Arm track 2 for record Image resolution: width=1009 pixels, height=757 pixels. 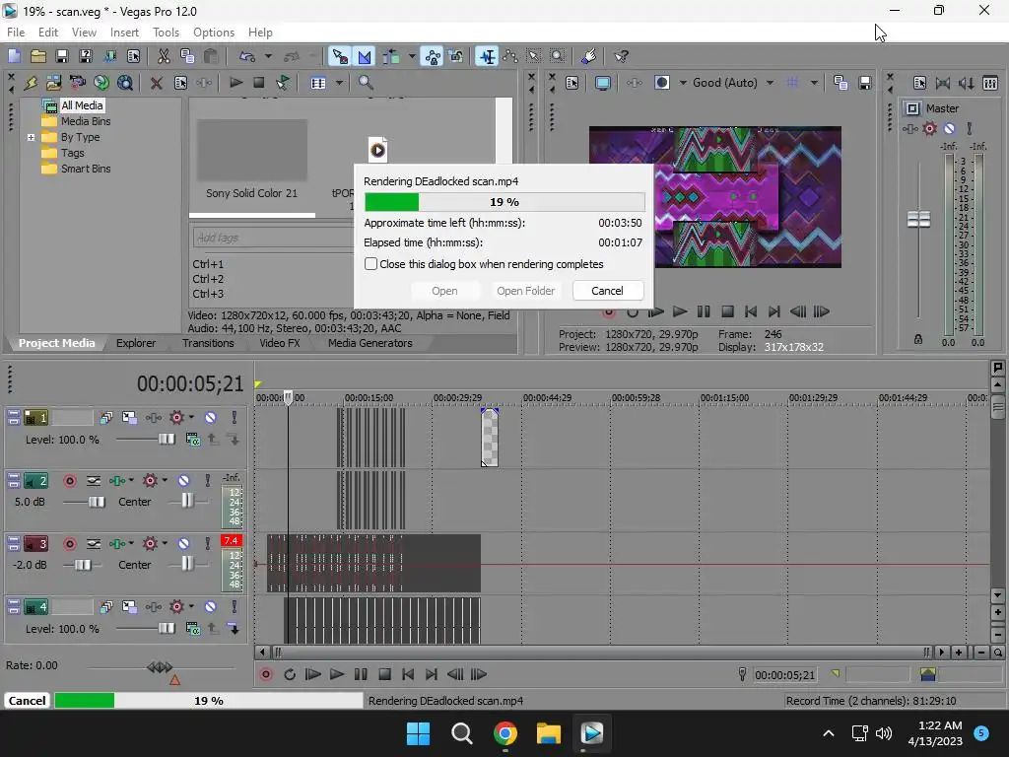70,481
